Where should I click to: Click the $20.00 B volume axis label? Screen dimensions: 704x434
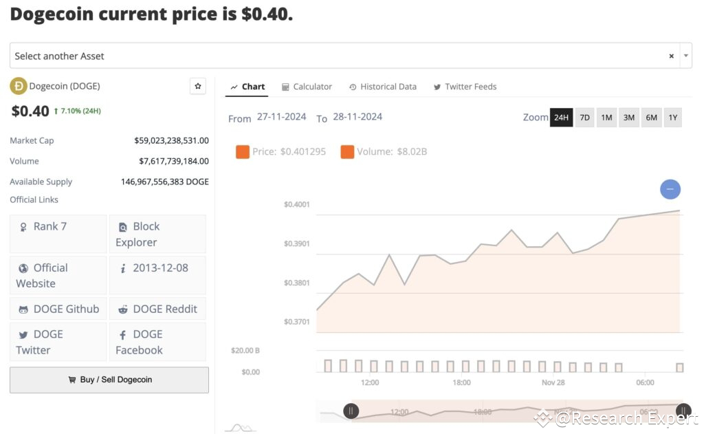click(245, 351)
